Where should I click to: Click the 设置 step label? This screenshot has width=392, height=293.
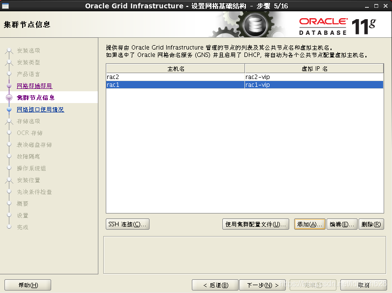coord(23,215)
